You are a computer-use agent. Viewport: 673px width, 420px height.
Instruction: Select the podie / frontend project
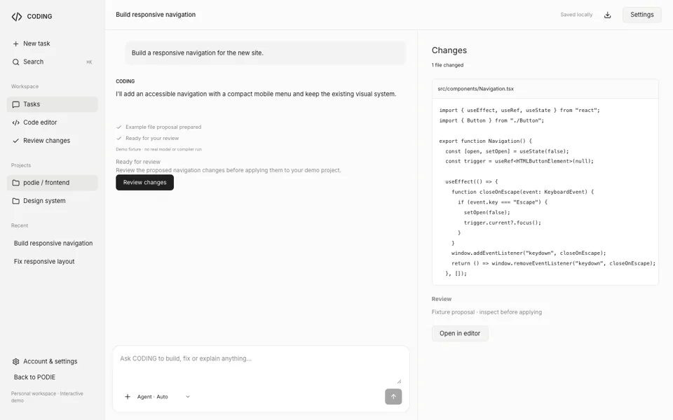(x=53, y=183)
